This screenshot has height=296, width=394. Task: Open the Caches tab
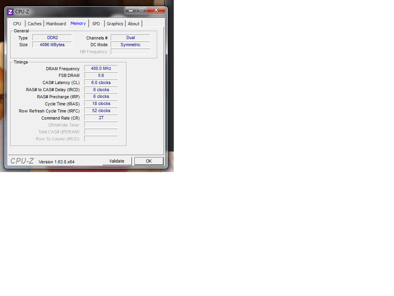tap(34, 24)
